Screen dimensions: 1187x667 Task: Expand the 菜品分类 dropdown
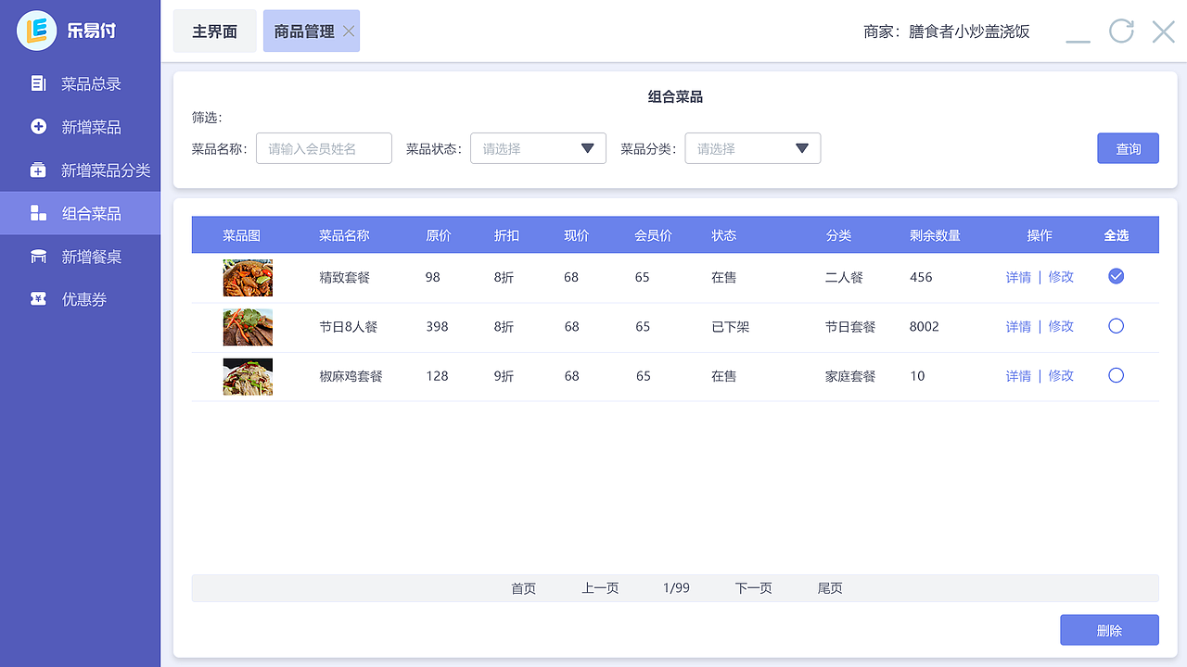tap(752, 147)
